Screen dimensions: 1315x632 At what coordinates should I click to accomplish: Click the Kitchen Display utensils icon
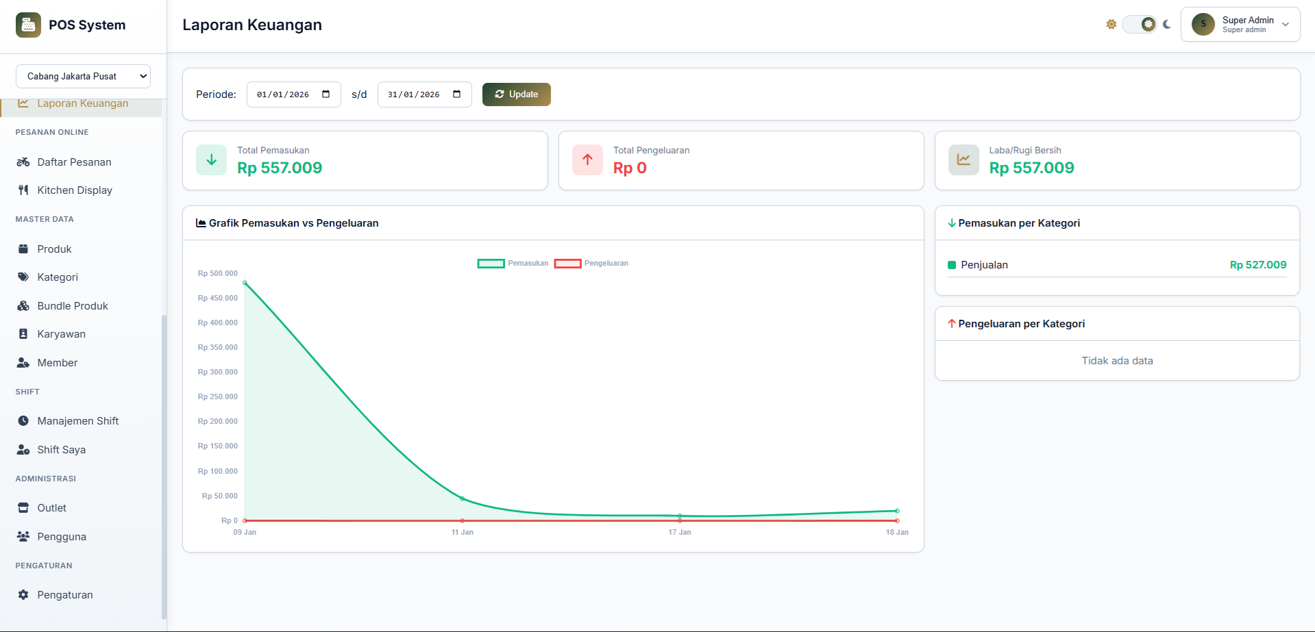(x=23, y=190)
